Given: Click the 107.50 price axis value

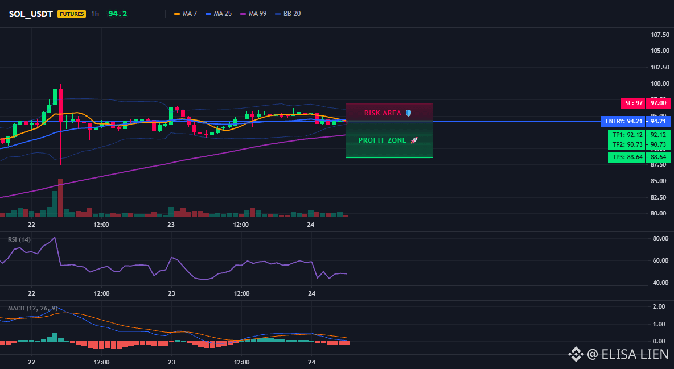Looking at the screenshot, I should pos(660,35).
